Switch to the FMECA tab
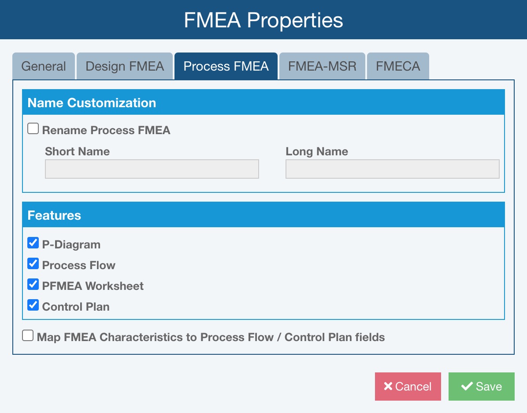The image size is (527, 413). (398, 66)
